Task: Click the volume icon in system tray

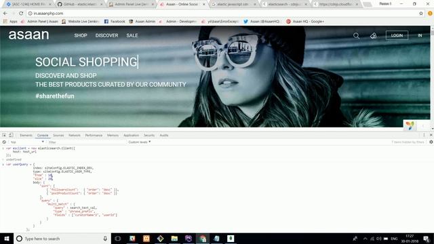Action: click(x=378, y=239)
